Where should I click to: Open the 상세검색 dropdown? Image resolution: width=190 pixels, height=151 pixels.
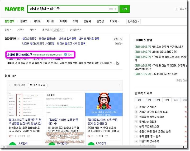76,30
